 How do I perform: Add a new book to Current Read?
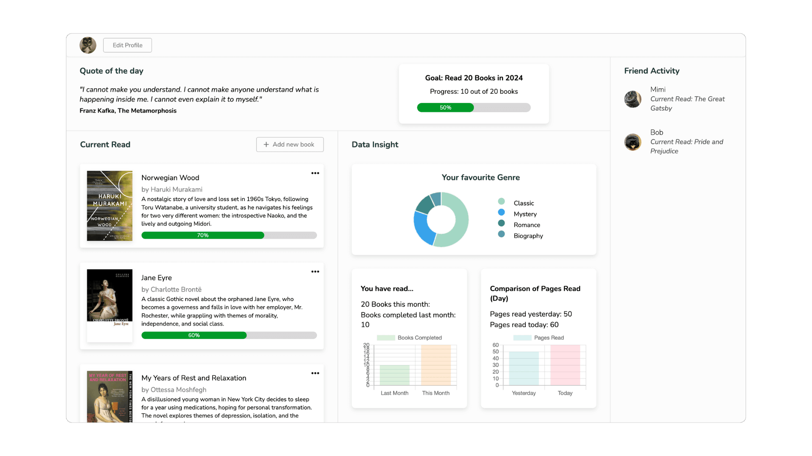pos(290,144)
